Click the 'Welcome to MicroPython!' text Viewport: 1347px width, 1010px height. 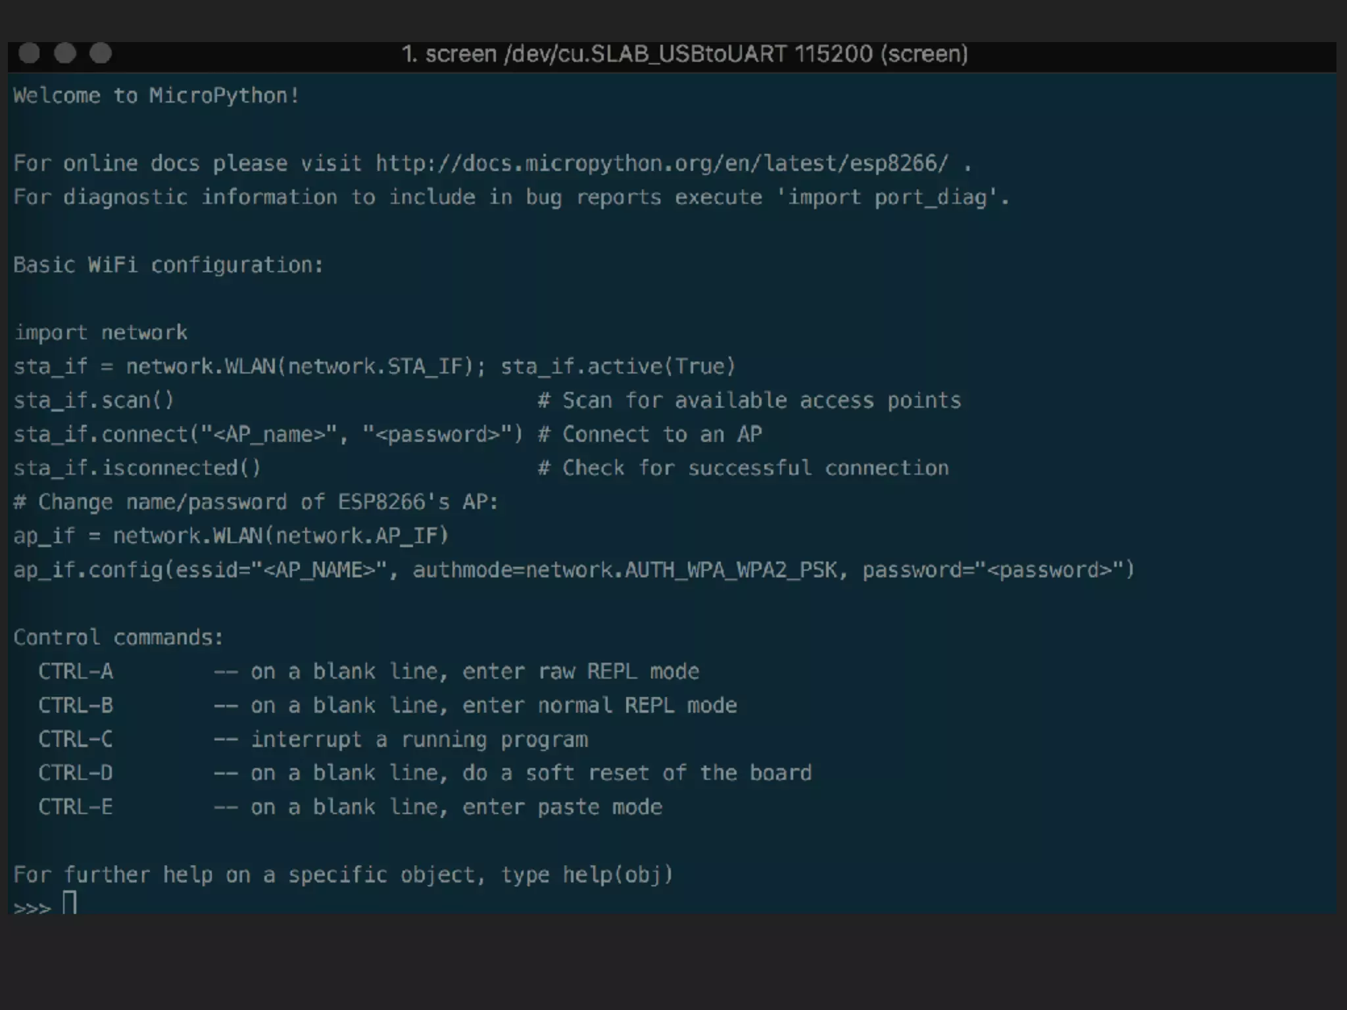coord(157,96)
